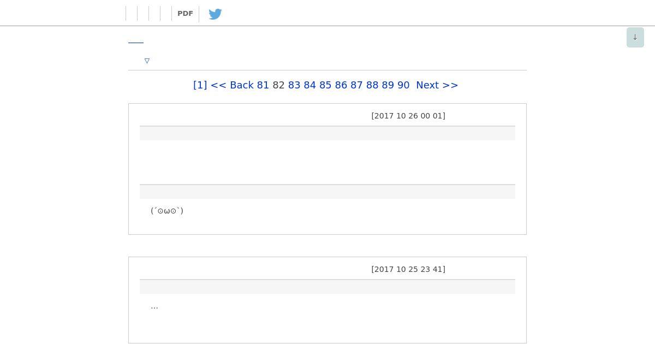Go to first page [1]
655x344 pixels.
(x=200, y=85)
